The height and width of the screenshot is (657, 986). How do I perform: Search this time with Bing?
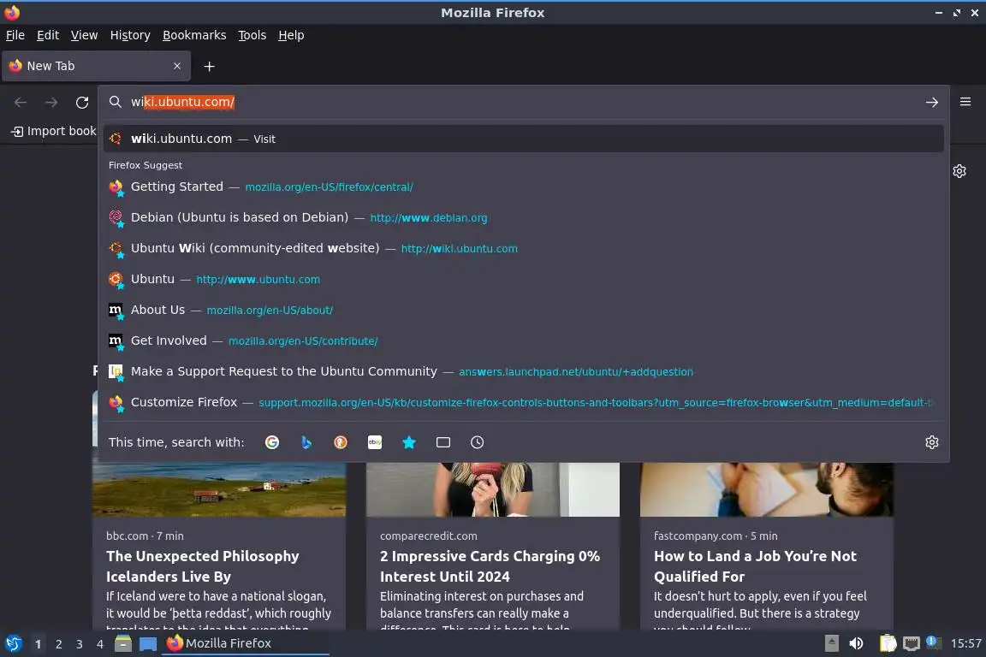[x=306, y=442]
